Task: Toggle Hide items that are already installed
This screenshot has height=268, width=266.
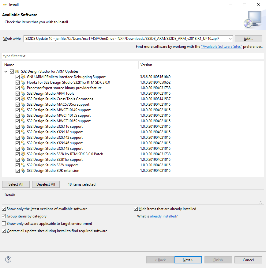Action: pyautogui.click(x=136, y=209)
